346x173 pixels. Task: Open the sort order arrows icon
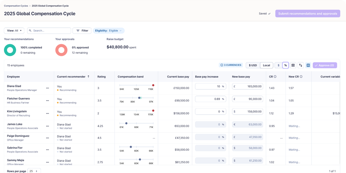tap(301, 66)
